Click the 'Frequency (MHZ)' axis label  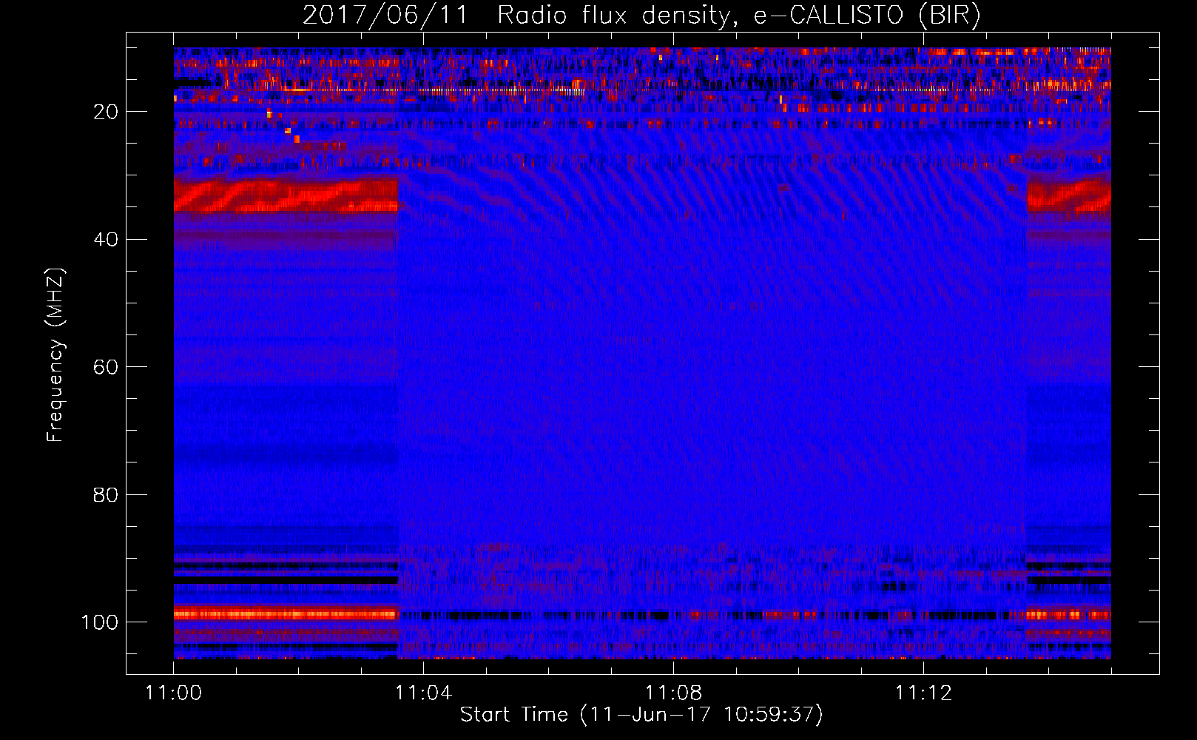pyautogui.click(x=55, y=355)
